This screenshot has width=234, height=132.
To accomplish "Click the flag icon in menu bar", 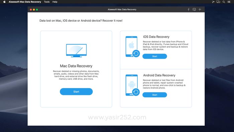I will (213, 2).
